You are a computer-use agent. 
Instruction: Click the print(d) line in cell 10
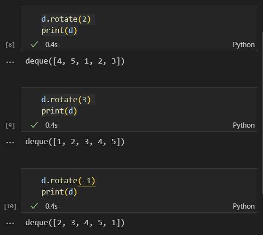click(59, 192)
